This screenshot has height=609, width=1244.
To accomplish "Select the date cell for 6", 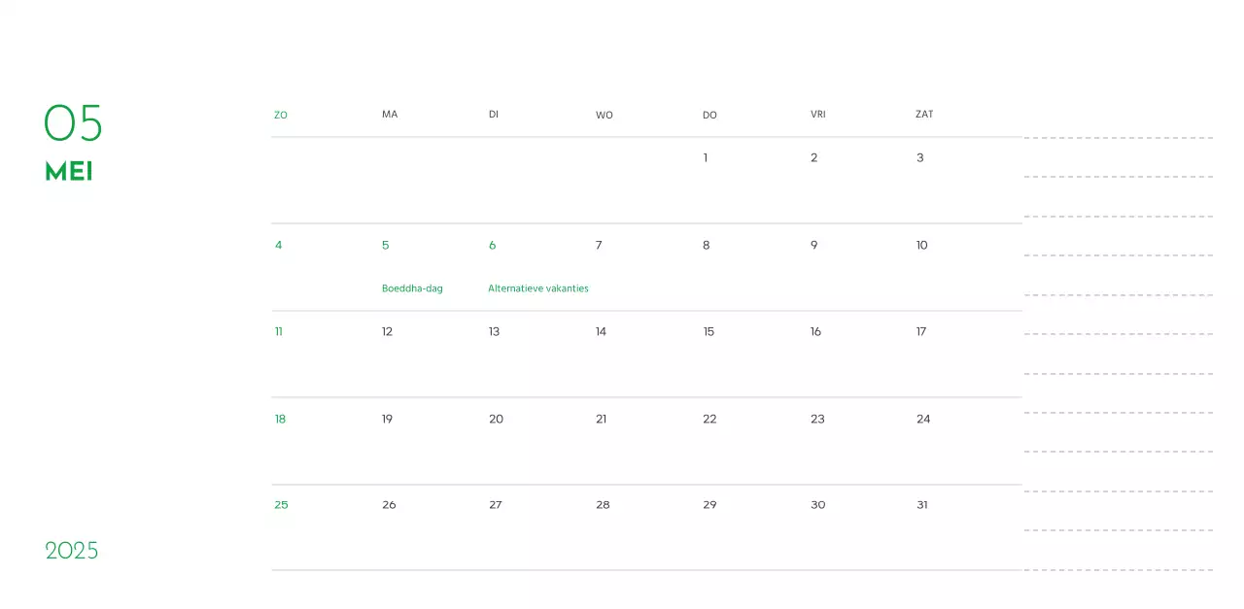I will [492, 245].
